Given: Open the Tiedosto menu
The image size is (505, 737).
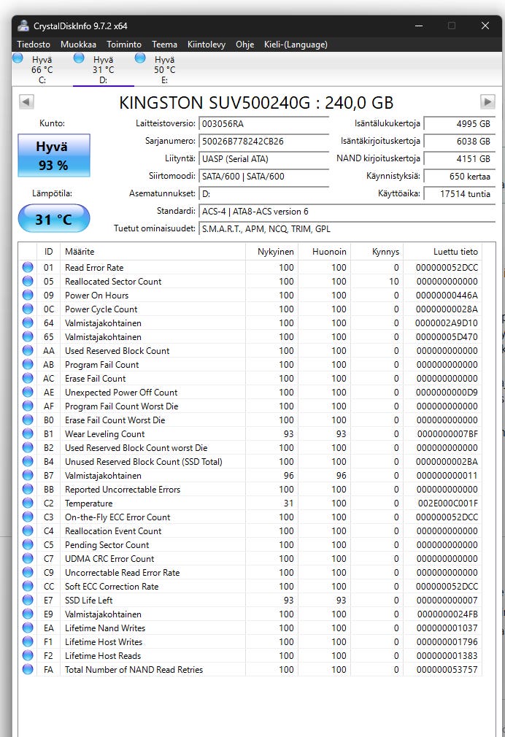Looking at the screenshot, I should (34, 45).
